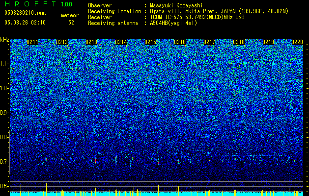Click the observer name Masayuki Kobayashi
Screen dimensions: 309x196
click(x=176, y=5)
